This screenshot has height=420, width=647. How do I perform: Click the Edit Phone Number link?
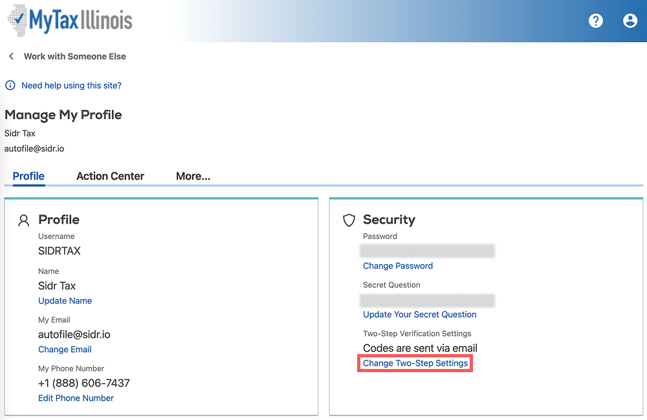[76, 398]
